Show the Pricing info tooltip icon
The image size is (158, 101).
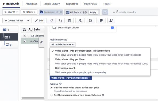[x=60, y=84]
